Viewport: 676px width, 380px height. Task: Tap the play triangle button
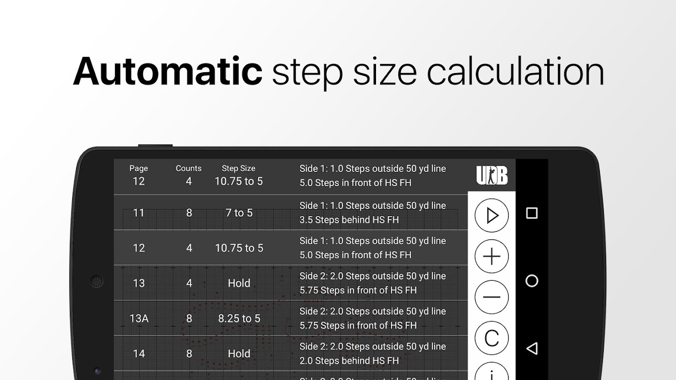coord(492,216)
